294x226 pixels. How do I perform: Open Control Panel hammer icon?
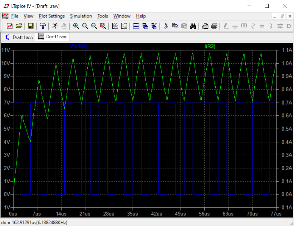click(43, 26)
